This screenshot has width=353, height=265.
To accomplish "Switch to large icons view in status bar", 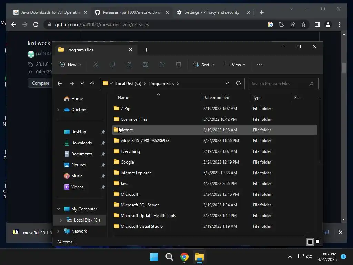I will [317, 242].
